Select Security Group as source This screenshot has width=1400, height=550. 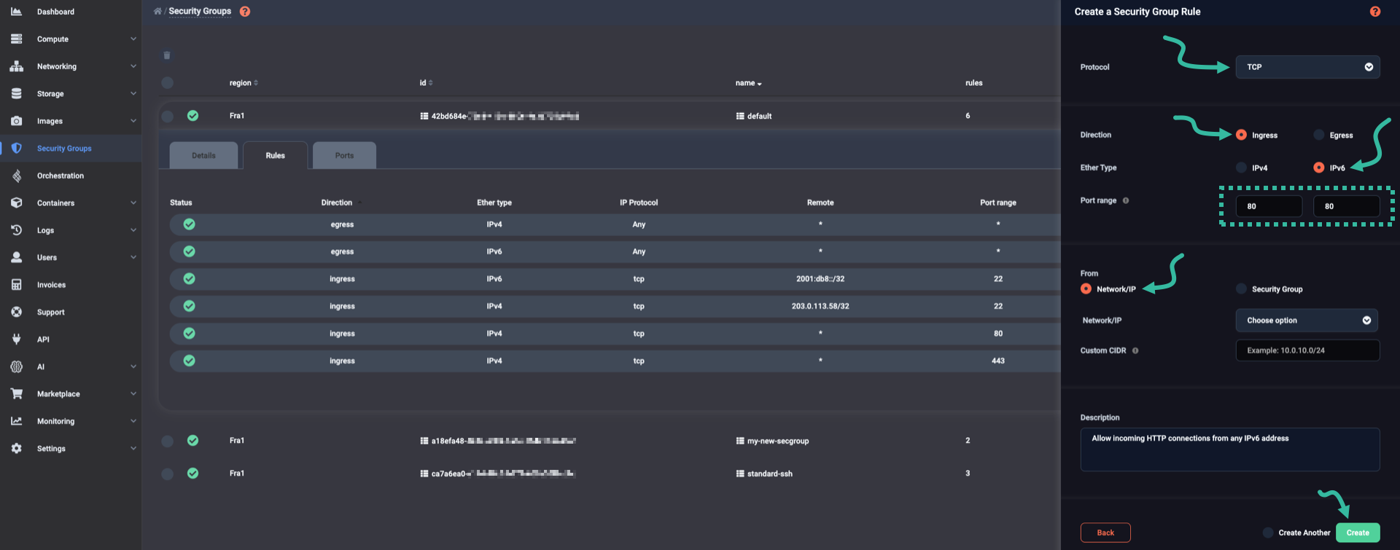1241,289
